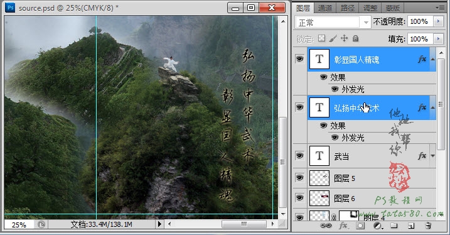Click the document scroll down arrow

click(283, 214)
